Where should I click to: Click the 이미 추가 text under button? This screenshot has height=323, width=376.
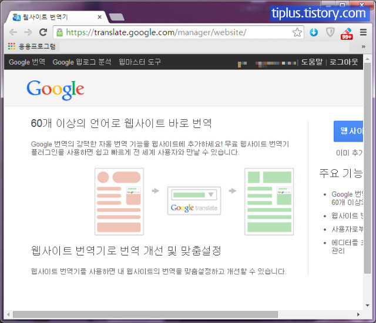pyautogui.click(x=350, y=153)
